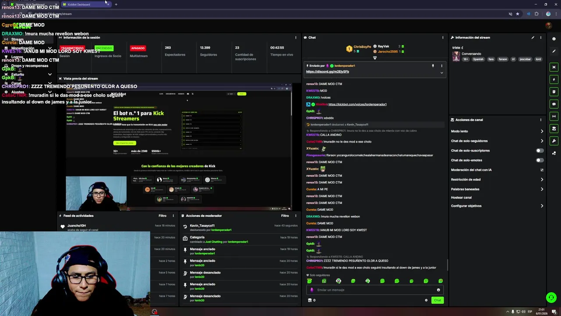Select the Categoría changed moderator entry

pyautogui.click(x=240, y=239)
